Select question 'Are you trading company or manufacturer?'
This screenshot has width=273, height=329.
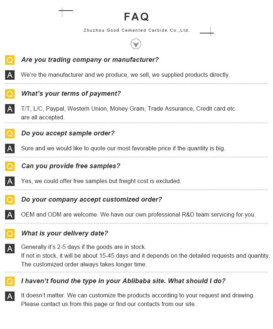tap(90, 60)
